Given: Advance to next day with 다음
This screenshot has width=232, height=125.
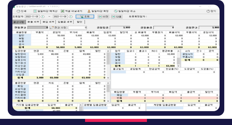Looking at the screenshot, I should tap(117, 17).
